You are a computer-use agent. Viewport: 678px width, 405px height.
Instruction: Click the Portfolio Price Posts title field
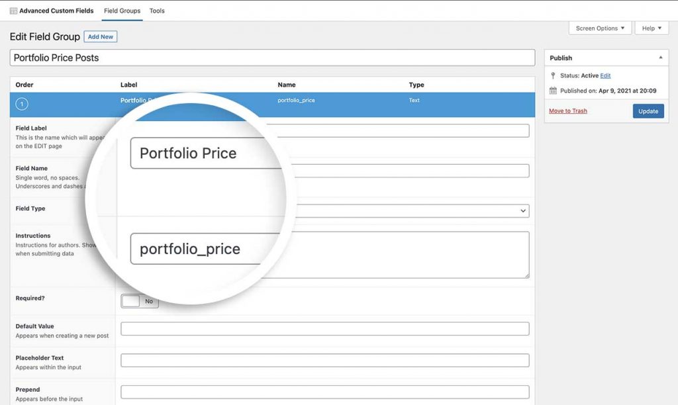click(x=271, y=58)
